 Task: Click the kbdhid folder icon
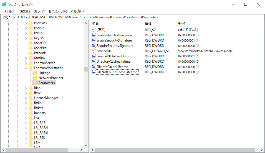pos(31,28)
